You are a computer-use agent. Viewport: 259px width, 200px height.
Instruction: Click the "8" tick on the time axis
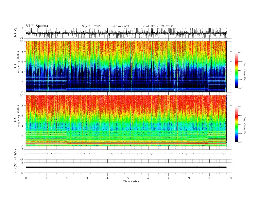(x=189, y=178)
